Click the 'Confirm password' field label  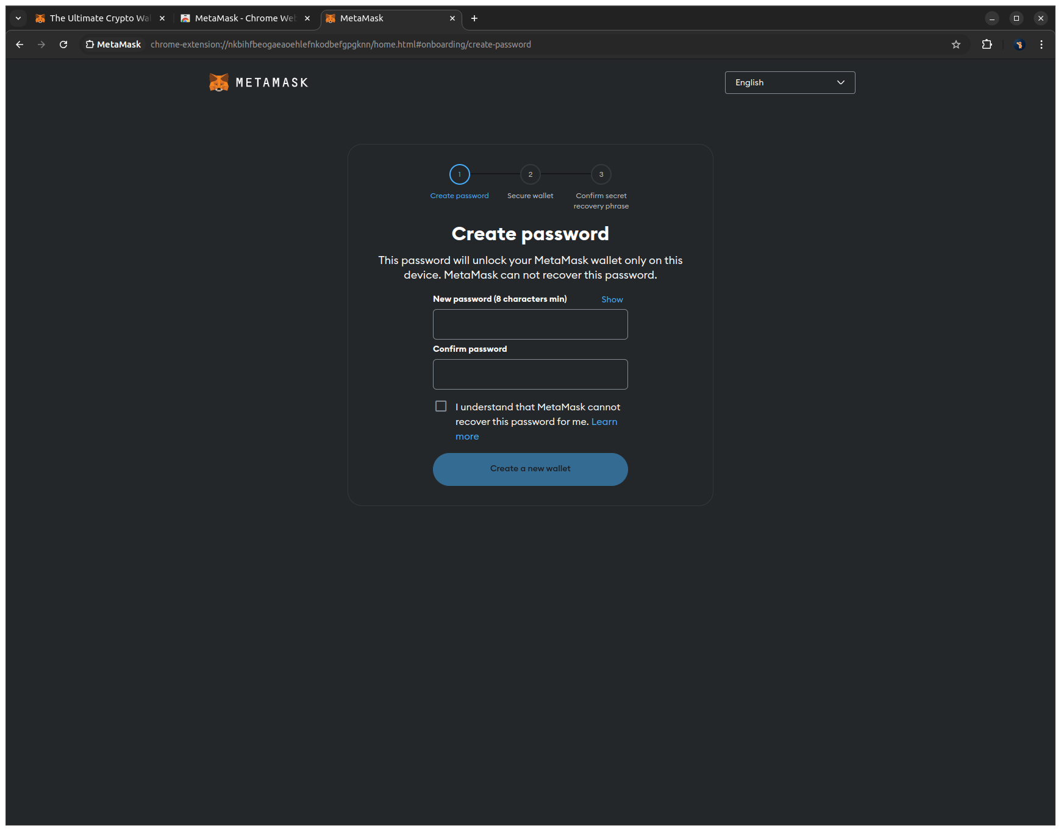coord(470,349)
